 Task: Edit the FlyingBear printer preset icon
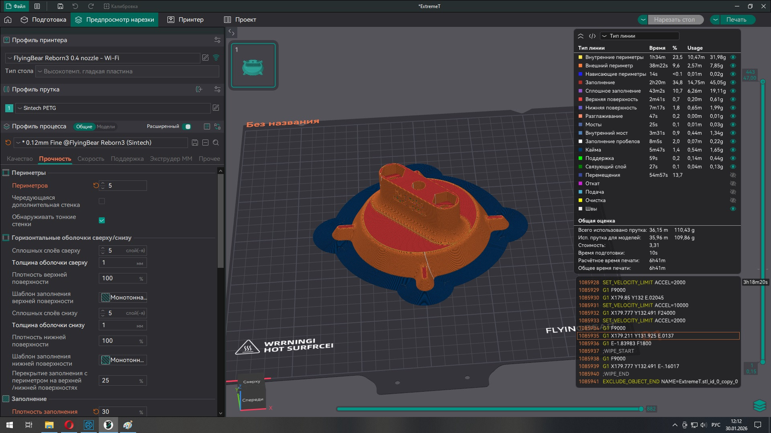(x=205, y=58)
